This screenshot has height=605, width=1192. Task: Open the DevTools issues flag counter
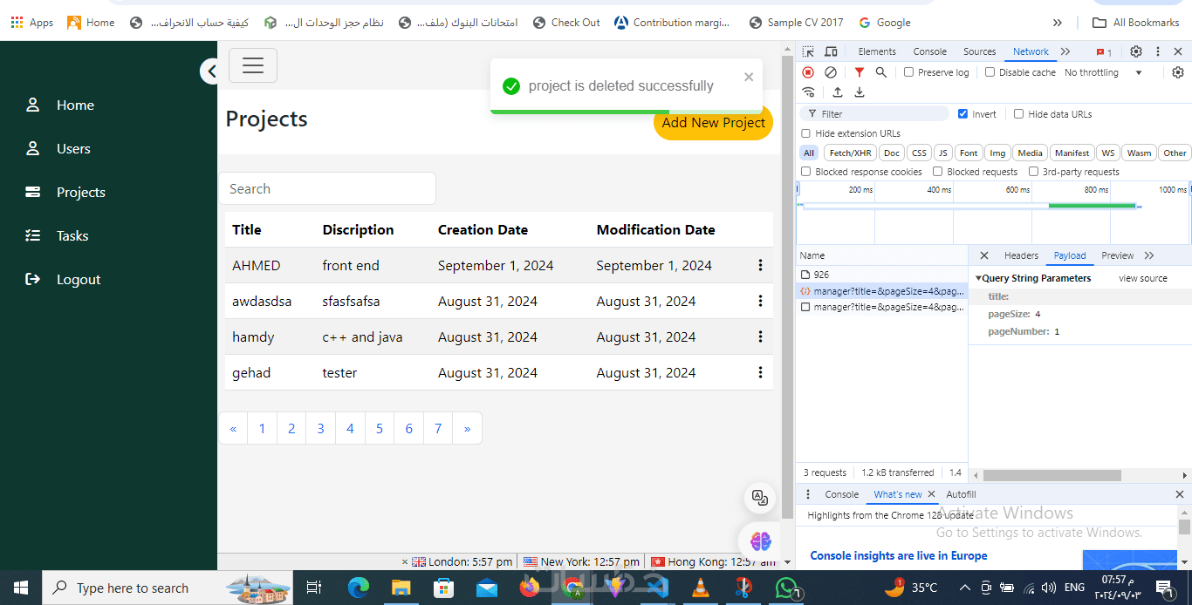[1104, 52]
